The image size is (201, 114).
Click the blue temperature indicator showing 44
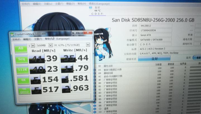[197, 58]
